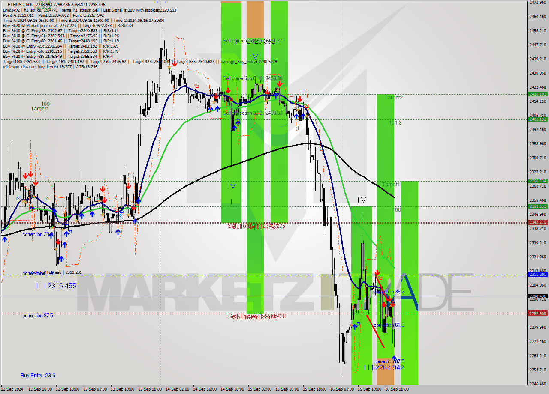This screenshot has width=549, height=394.
Task: Click the '13 Sep 18:00' time axis label
Action: point(150,390)
